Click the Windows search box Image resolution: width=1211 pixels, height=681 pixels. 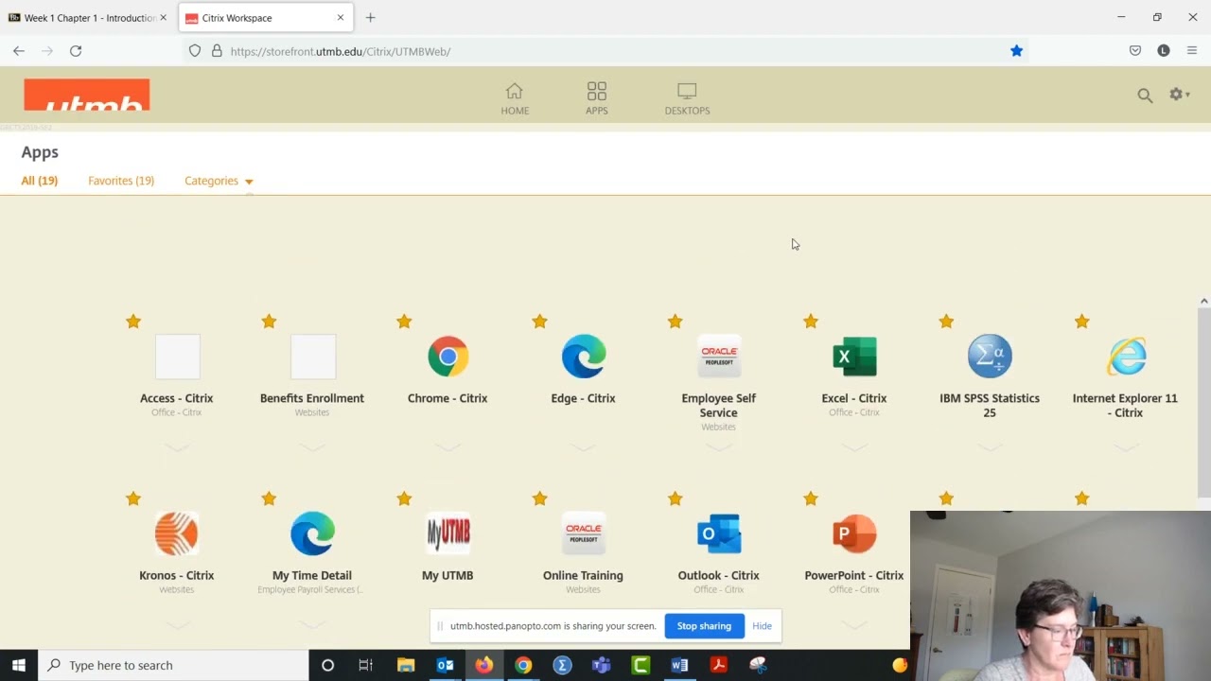point(173,666)
